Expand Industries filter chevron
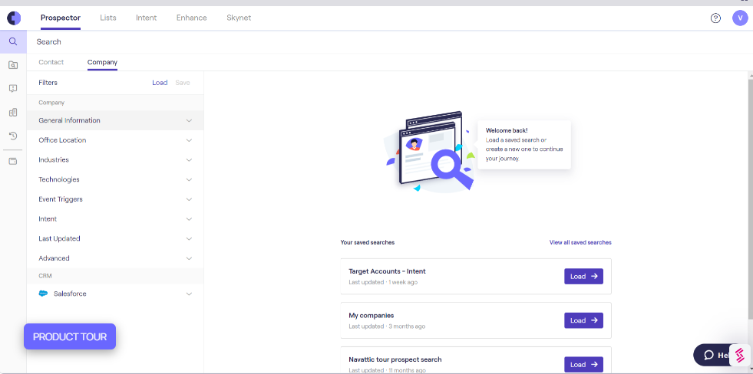Screen dimensions: 753x374 coord(190,160)
